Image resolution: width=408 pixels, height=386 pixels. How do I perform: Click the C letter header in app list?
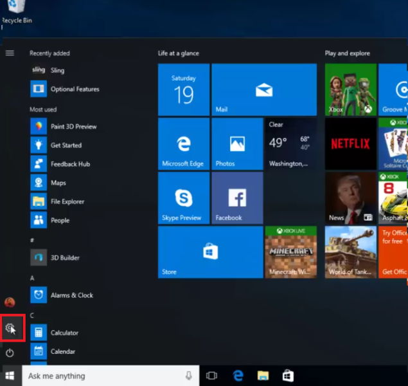point(32,316)
